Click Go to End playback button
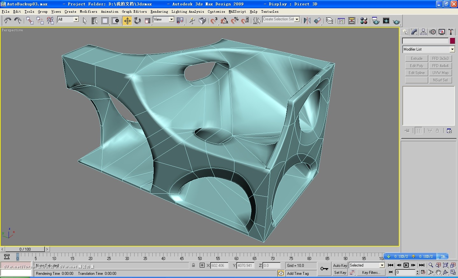Image resolution: width=458 pixels, height=278 pixels. (422, 265)
